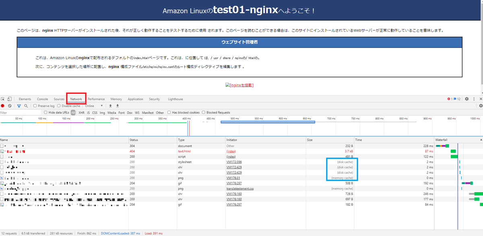The image size is (483, 236).
Task: Click the stylesheet row's waterfall bar
Action: click(x=460, y=161)
